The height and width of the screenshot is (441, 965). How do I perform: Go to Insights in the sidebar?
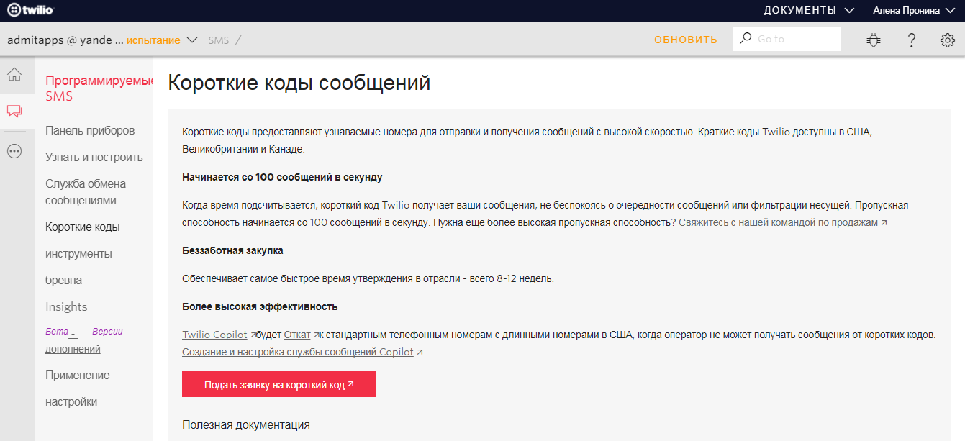coord(66,306)
